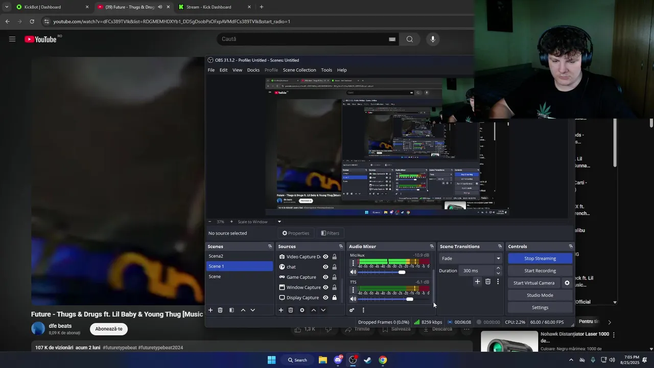Click the Abonează-te subscribe button
The width and height of the screenshot is (654, 368).
tap(109, 329)
